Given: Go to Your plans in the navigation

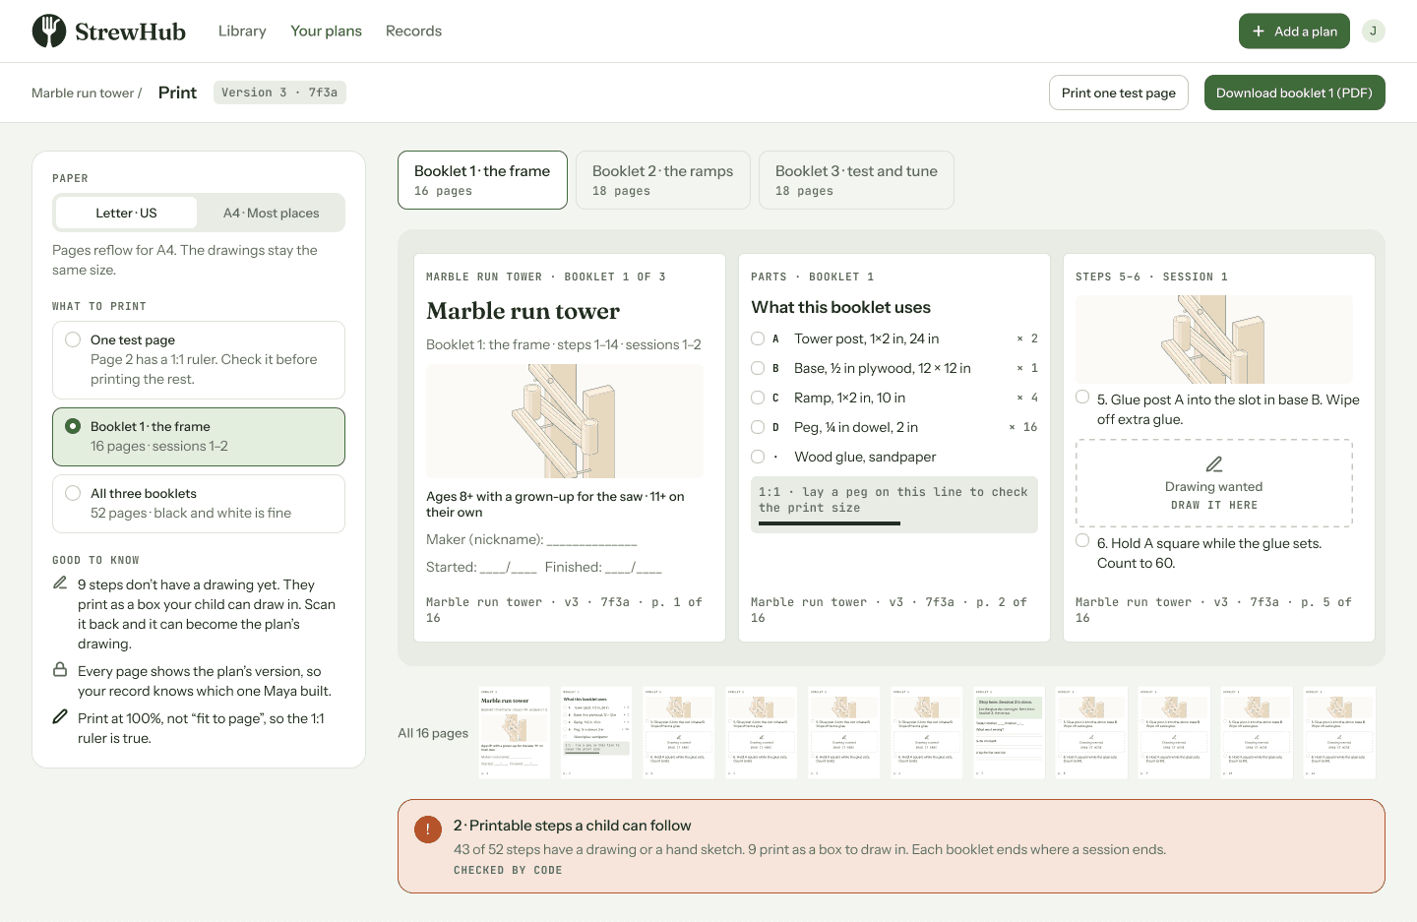Looking at the screenshot, I should pos(326,31).
